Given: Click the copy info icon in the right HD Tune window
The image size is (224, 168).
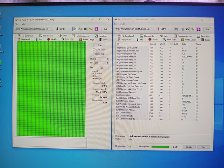Looking at the screenshot, I should click(x=177, y=29).
